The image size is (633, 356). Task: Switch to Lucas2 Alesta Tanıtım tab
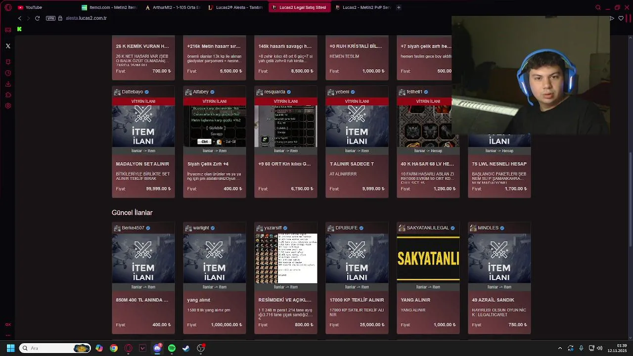point(235,7)
